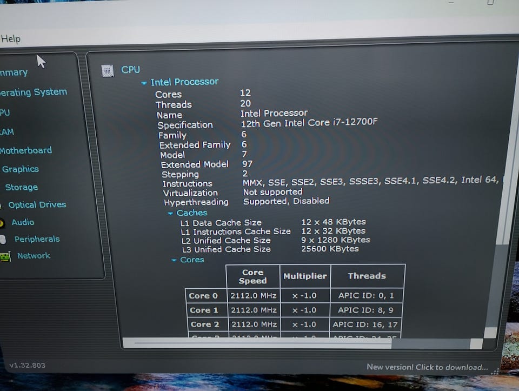Click the Cores value 12

[x=245, y=93]
